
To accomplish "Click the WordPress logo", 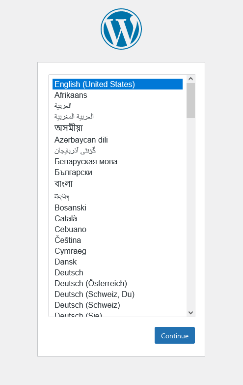I will [x=121, y=29].
